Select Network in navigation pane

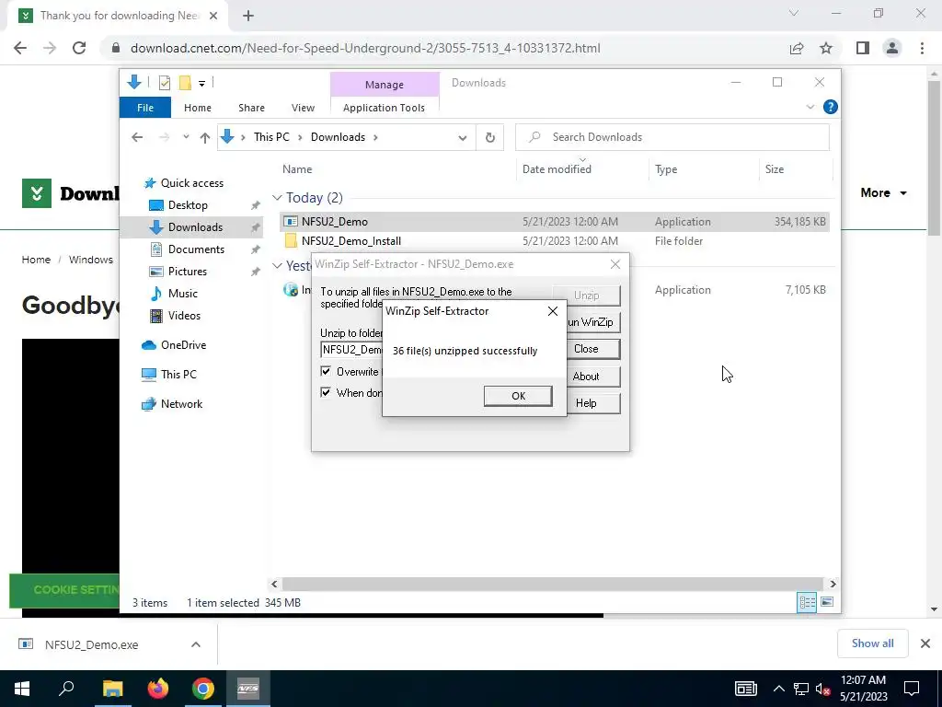[x=181, y=404]
